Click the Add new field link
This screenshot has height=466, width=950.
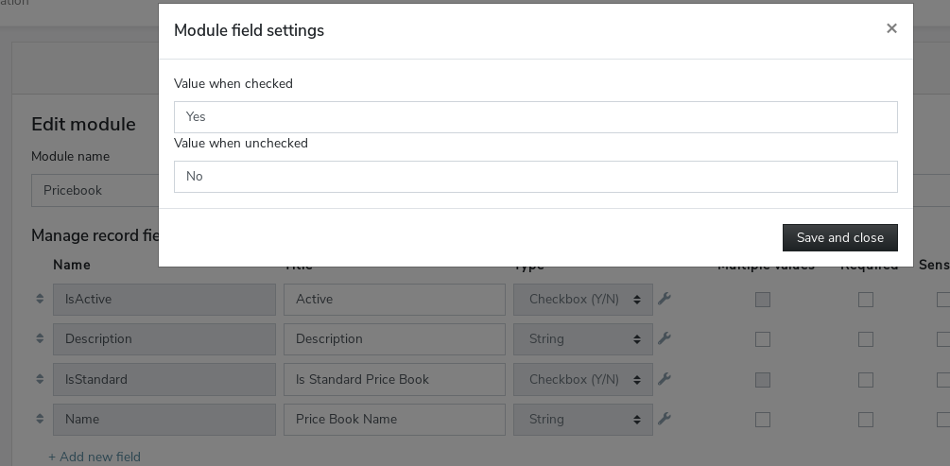pos(95,457)
